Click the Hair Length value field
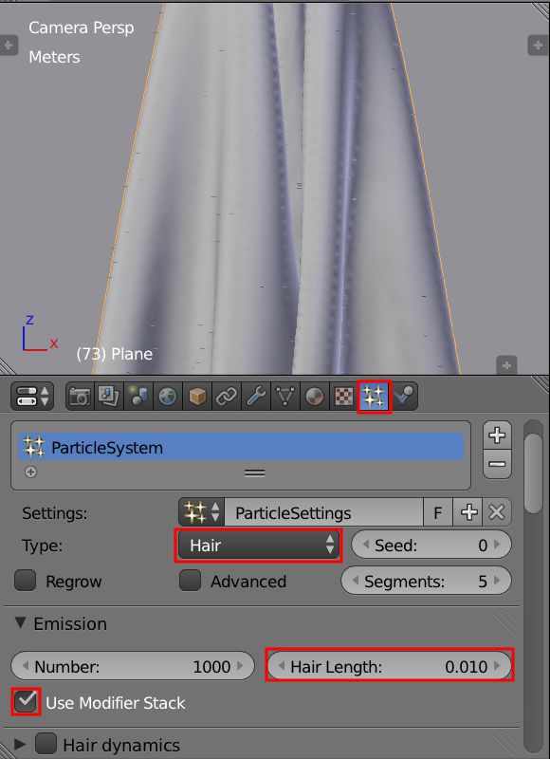Viewport: 550px width, 759px height. pyautogui.click(x=390, y=667)
